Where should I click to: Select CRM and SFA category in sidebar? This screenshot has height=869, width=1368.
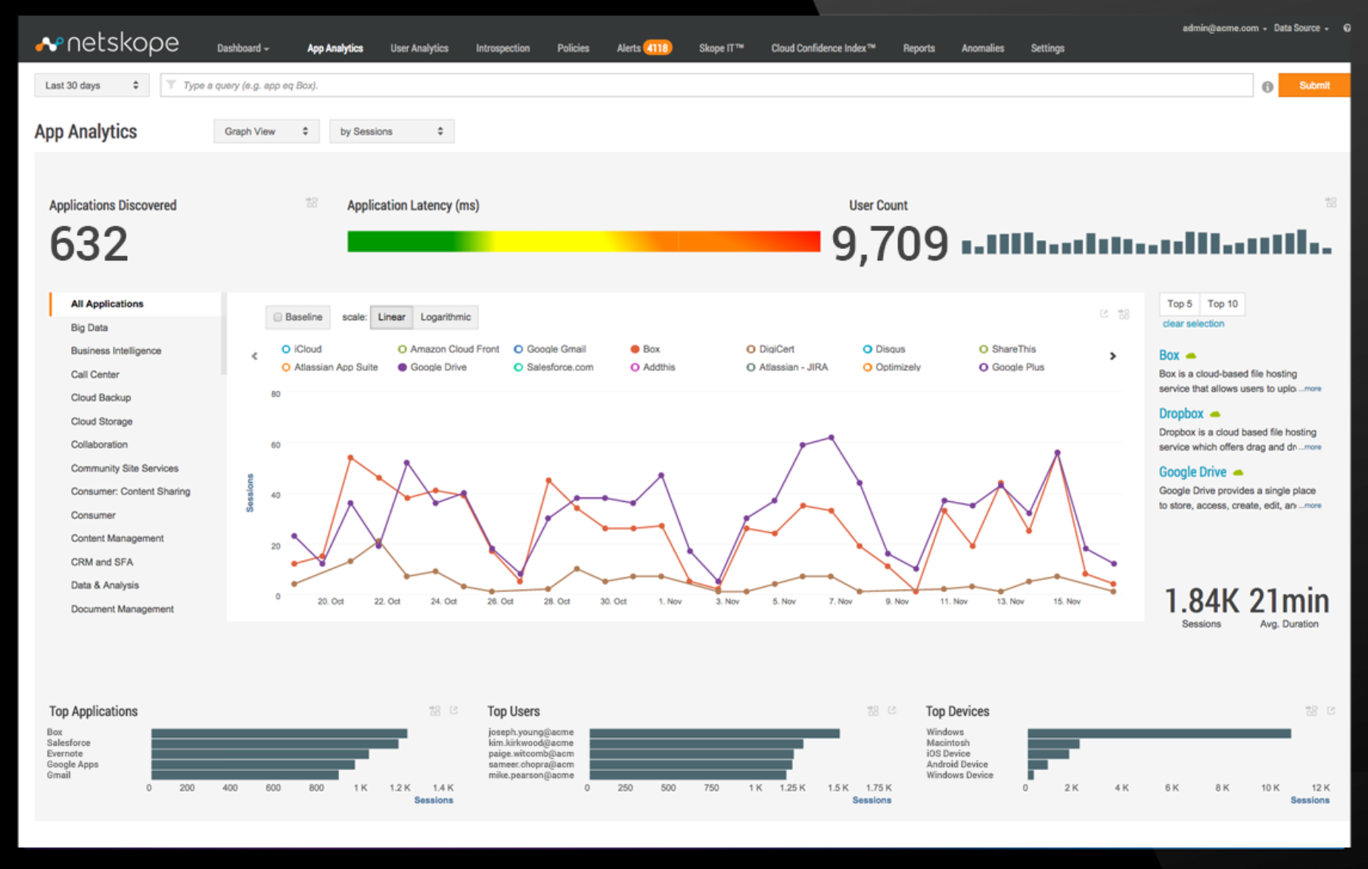coord(102,562)
